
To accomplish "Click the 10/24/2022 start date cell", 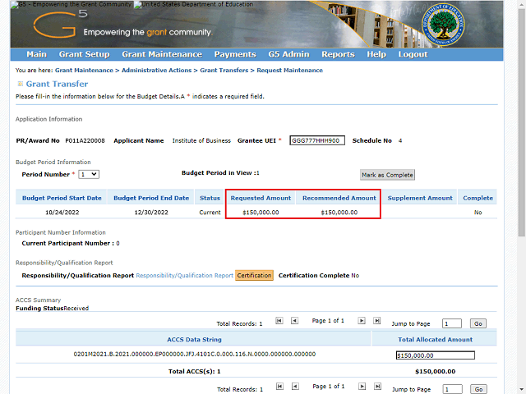I will [62, 213].
